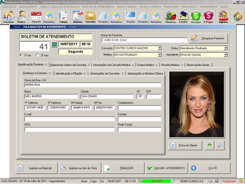Click the A Pagar toolbar icon
The width and height of the screenshot is (245, 184).
point(209,17)
